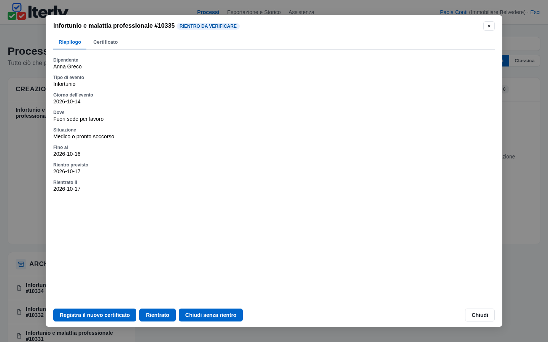Click the Rientrato il label
This screenshot has height=342, width=548.
point(65,182)
